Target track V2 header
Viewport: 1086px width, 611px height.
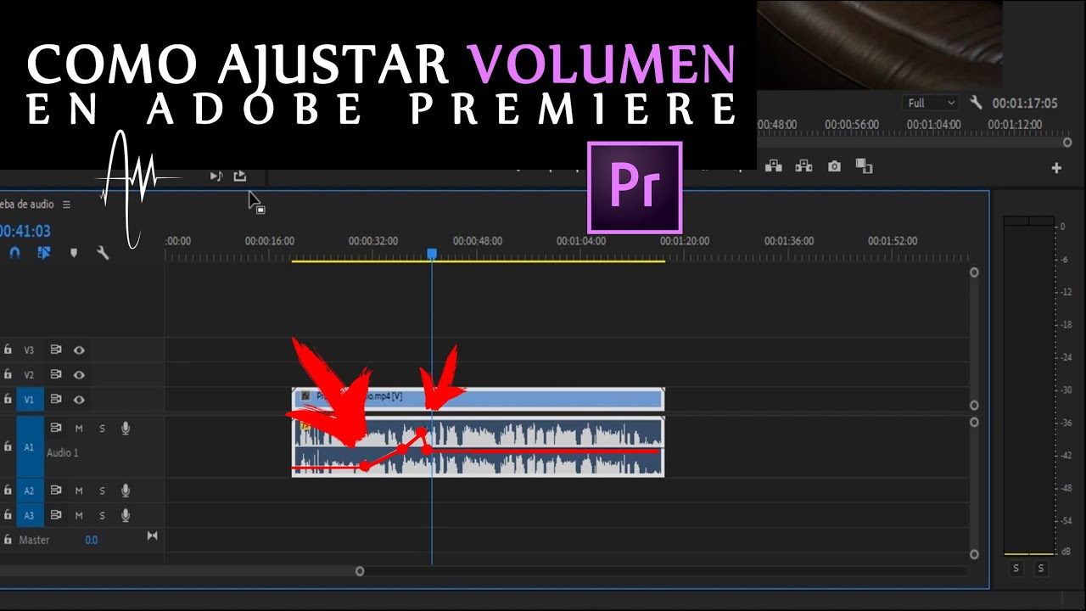pos(29,374)
